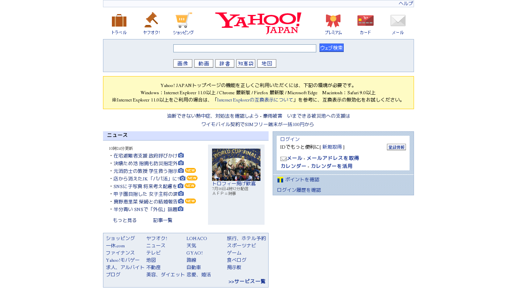Open 天気 service link
The image size is (517, 290).
click(191, 245)
